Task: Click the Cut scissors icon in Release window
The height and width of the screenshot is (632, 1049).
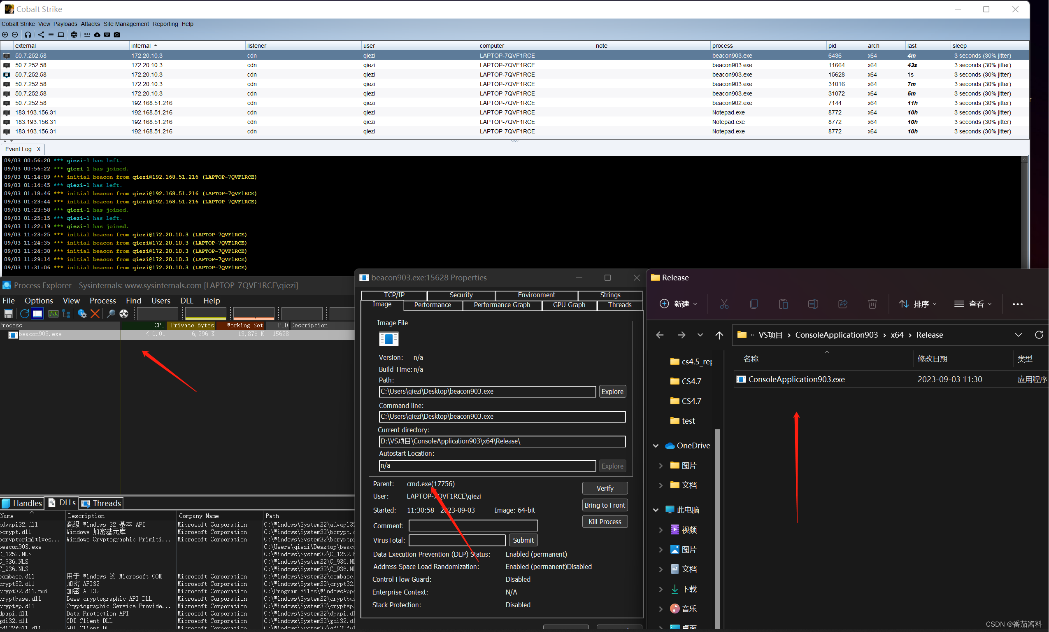Action: pos(724,304)
